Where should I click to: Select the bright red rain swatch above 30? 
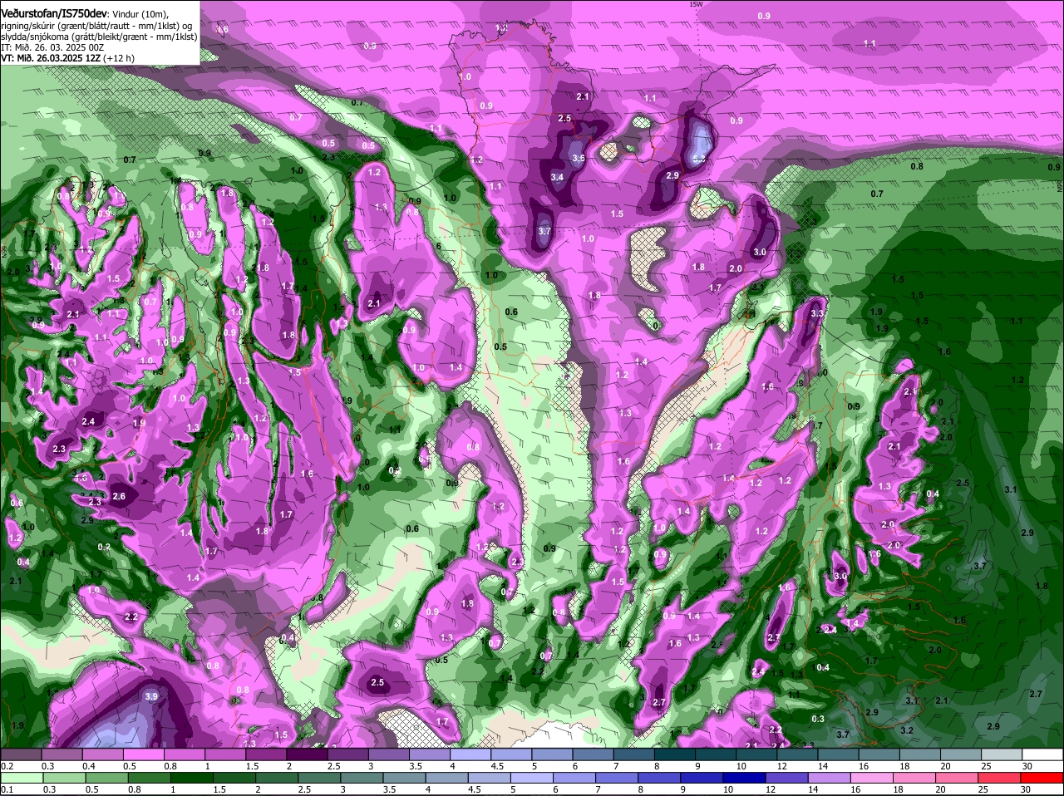pos(1042,778)
